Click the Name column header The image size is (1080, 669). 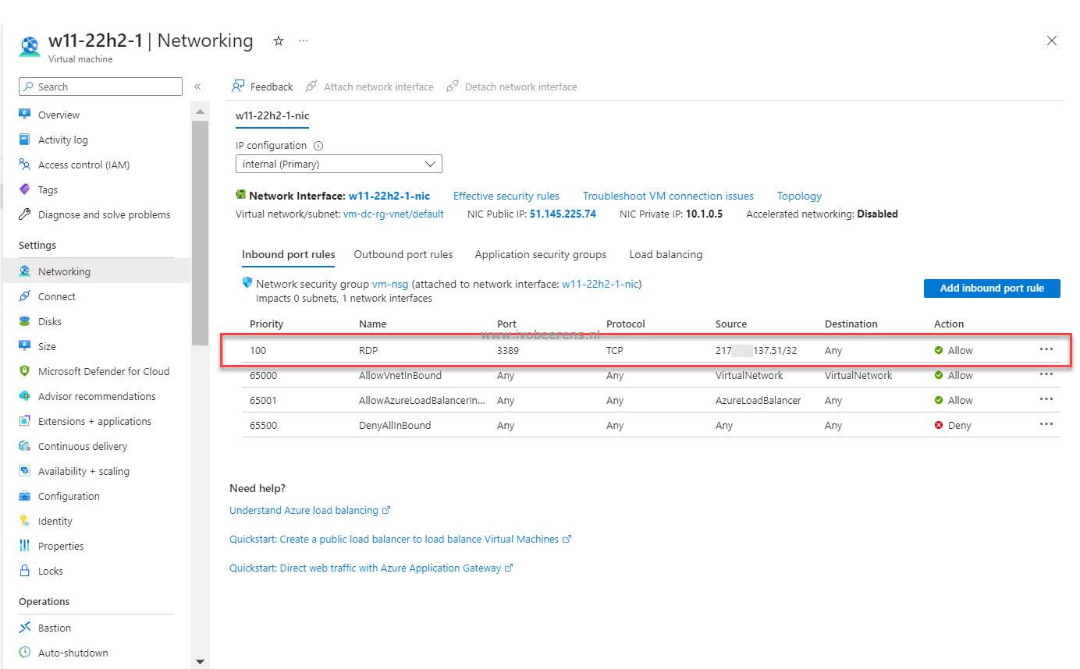[x=372, y=324]
